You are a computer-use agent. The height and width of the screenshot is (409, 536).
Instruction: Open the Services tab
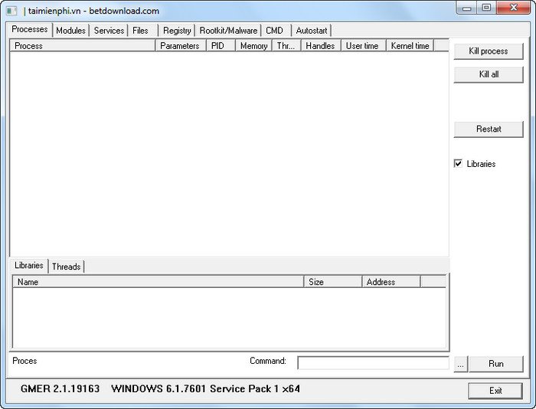pos(109,31)
